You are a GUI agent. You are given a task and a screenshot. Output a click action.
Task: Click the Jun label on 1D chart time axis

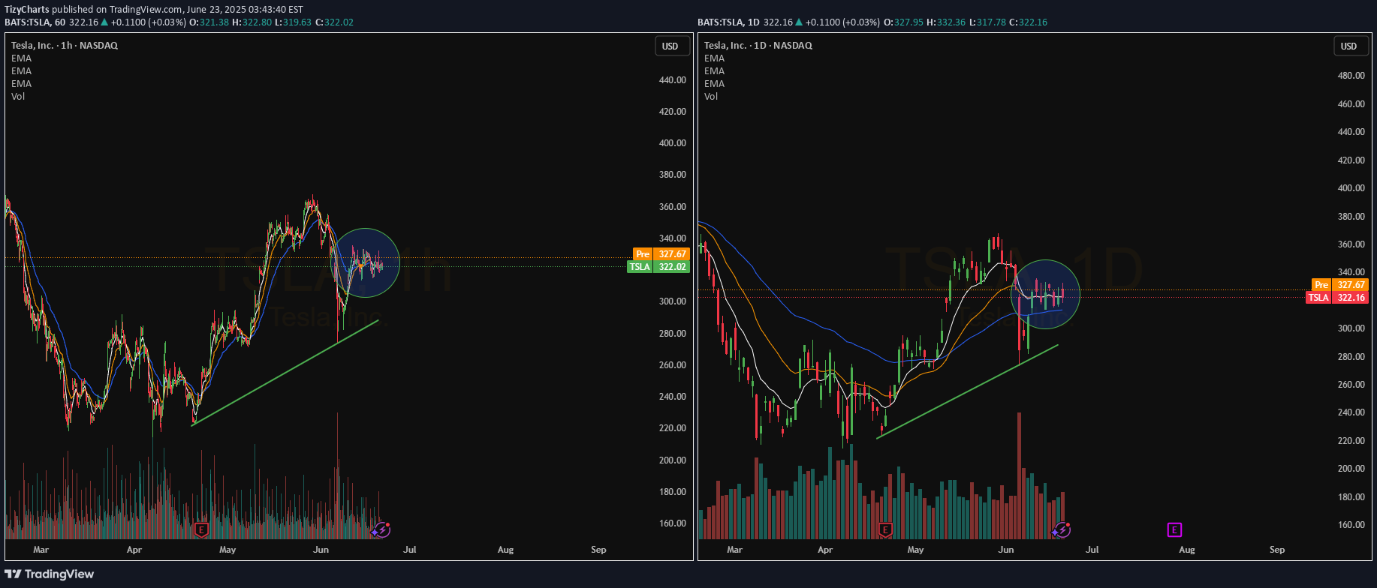(1006, 550)
